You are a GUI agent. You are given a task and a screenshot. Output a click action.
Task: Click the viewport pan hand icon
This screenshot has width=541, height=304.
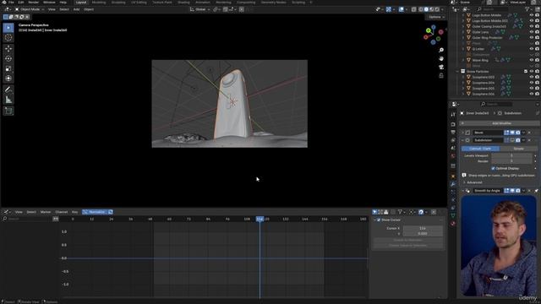coord(441,58)
